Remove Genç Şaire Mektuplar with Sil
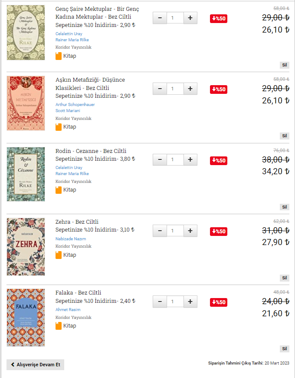 [x=285, y=65]
